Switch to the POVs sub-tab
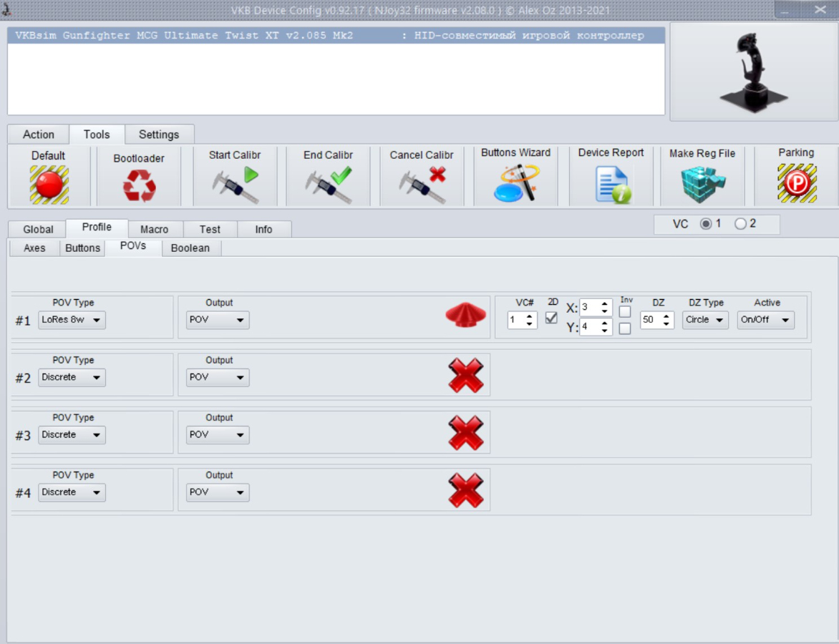 coord(133,246)
